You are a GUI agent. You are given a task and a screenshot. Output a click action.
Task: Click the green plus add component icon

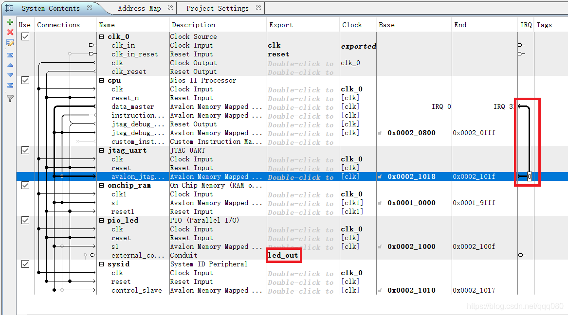click(10, 22)
